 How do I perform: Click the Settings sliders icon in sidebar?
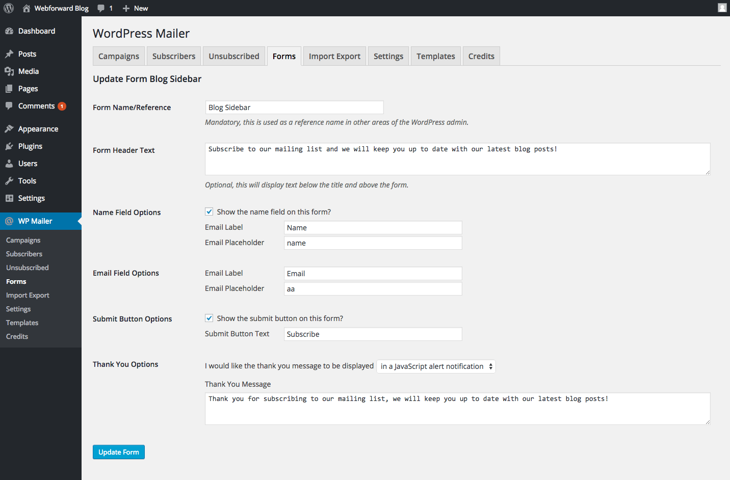[9, 198]
